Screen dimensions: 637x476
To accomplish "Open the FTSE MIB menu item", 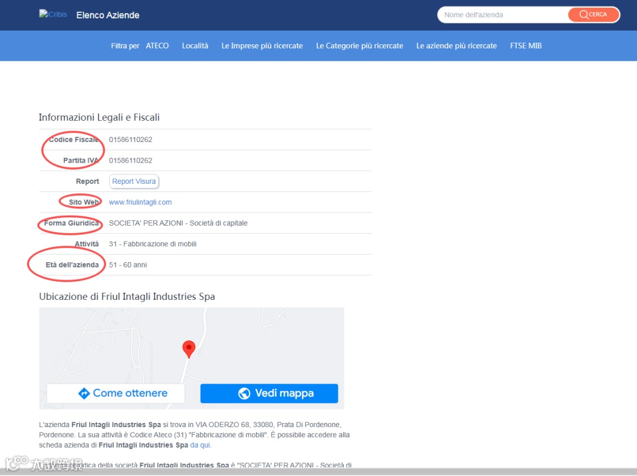I will point(526,46).
